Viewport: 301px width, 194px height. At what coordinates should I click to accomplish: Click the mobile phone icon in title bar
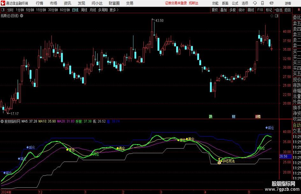[x=263, y=3]
